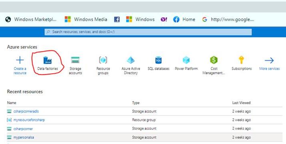Click the Yahoo bookmark icon

164,19
